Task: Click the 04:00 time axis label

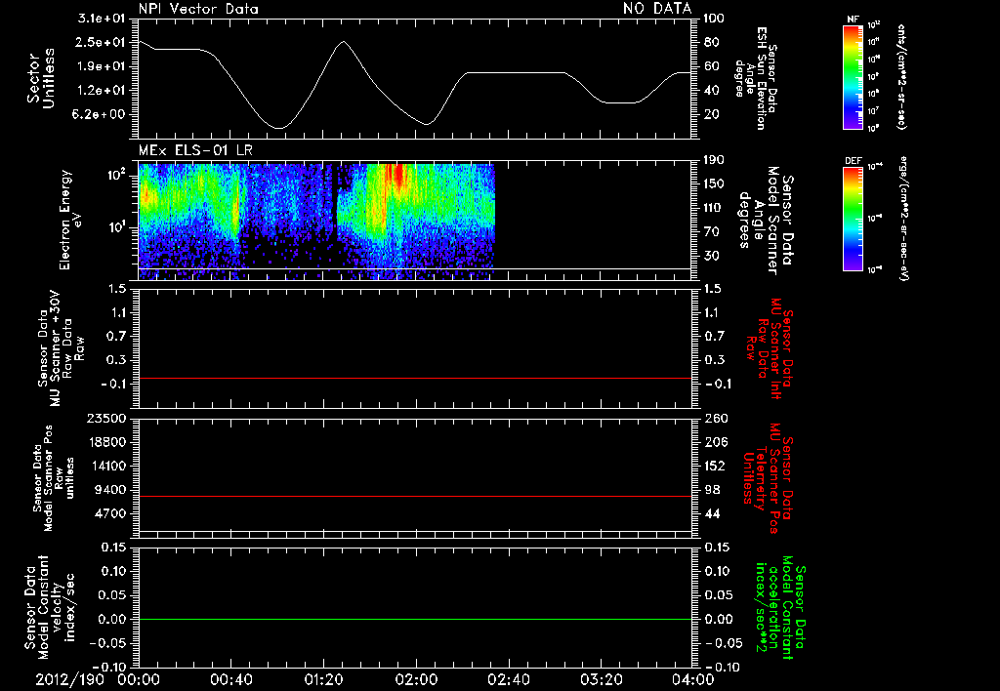Action: [692, 679]
